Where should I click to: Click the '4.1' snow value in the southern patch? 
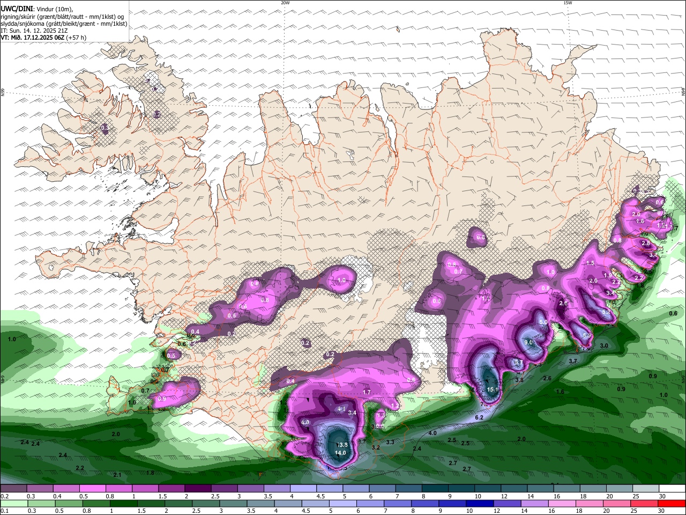tap(341, 409)
